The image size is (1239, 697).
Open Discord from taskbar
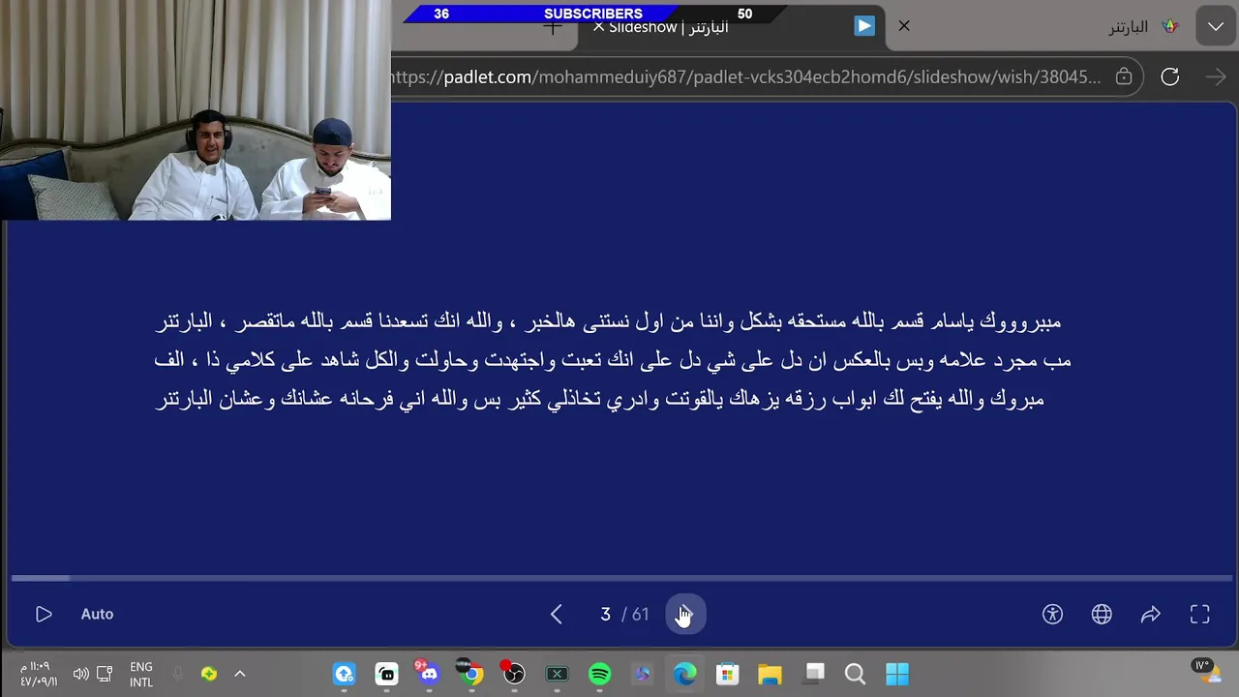coord(429,674)
